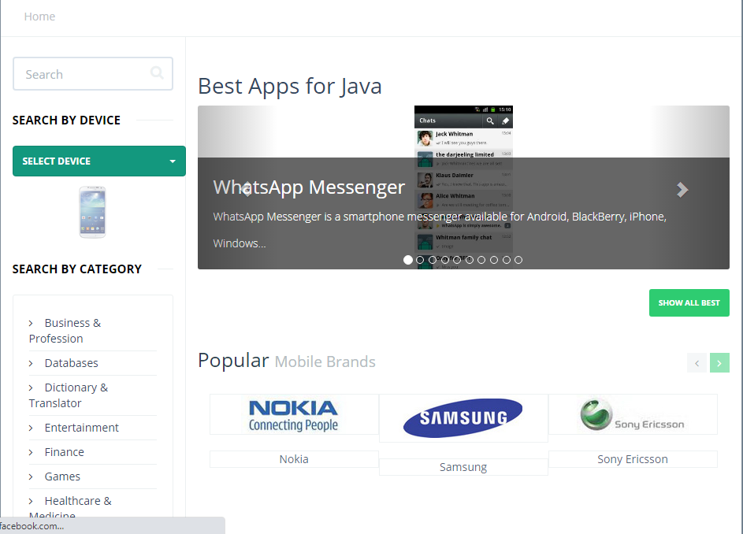
Task: Select the fifth carousel indicator dot
Action: click(x=457, y=260)
